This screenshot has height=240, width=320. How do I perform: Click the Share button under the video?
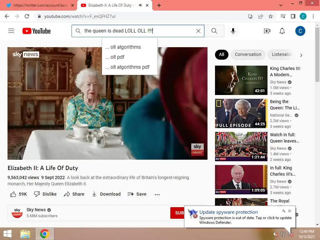click(74, 194)
